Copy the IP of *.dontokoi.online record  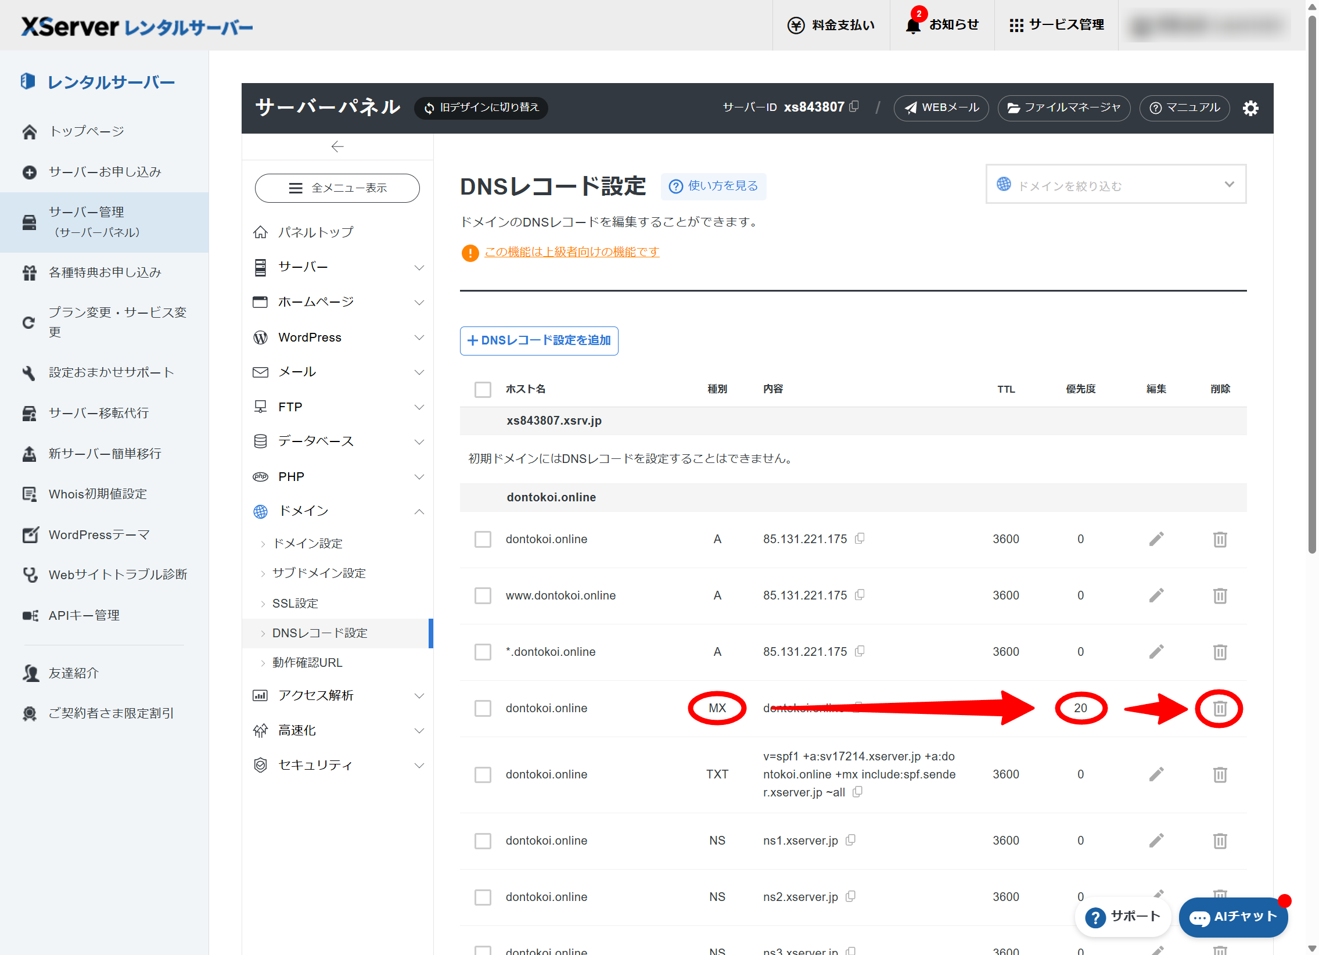(860, 651)
